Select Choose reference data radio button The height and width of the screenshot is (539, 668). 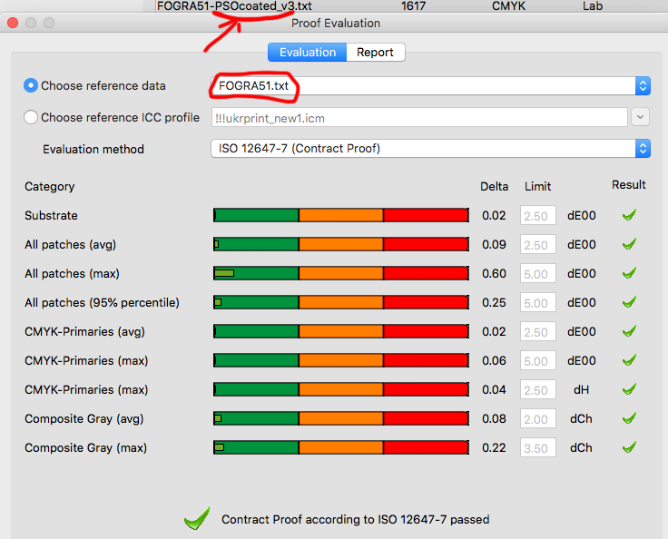[31, 85]
